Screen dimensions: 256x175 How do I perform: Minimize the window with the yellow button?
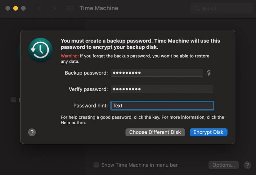(x=16, y=8)
